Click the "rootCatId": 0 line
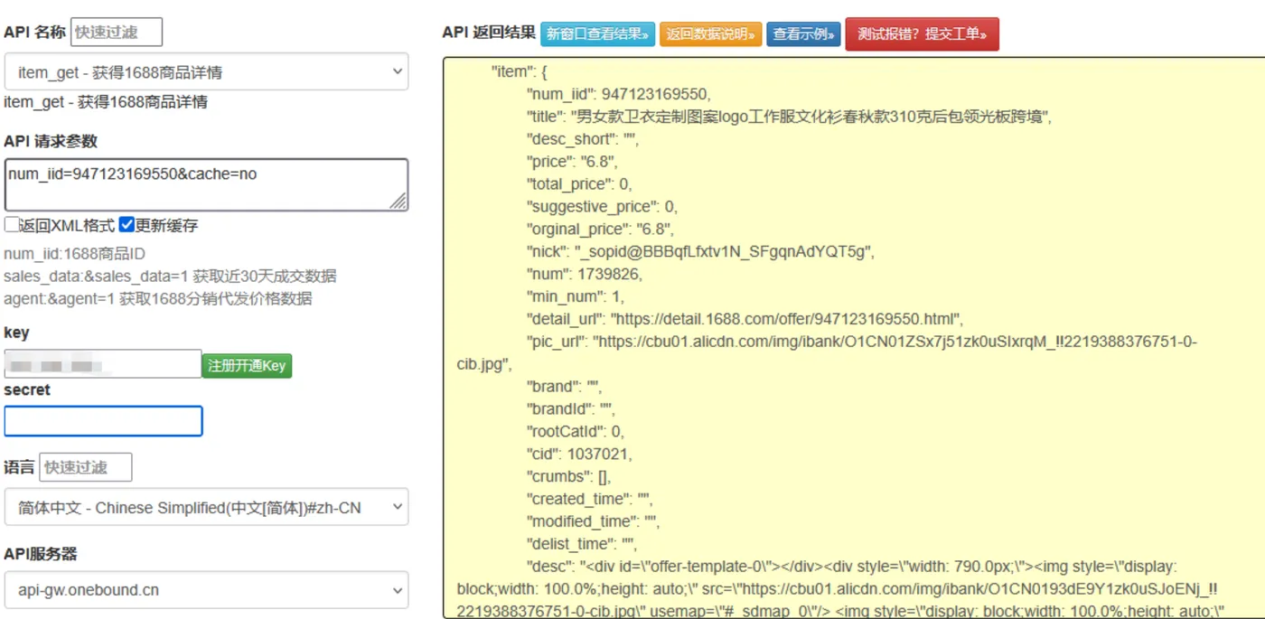Image resolution: width=1265 pixels, height=619 pixels. point(575,431)
